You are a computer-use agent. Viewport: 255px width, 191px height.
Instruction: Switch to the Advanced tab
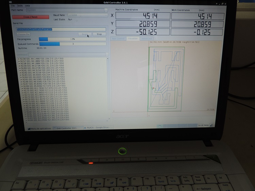[x=147, y=39]
